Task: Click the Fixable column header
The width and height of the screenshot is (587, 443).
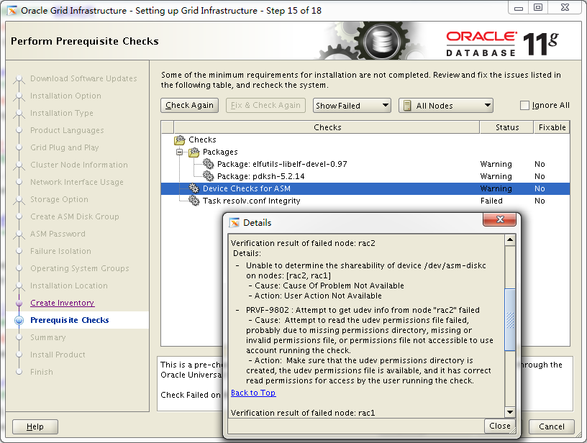Action: pyautogui.click(x=552, y=127)
